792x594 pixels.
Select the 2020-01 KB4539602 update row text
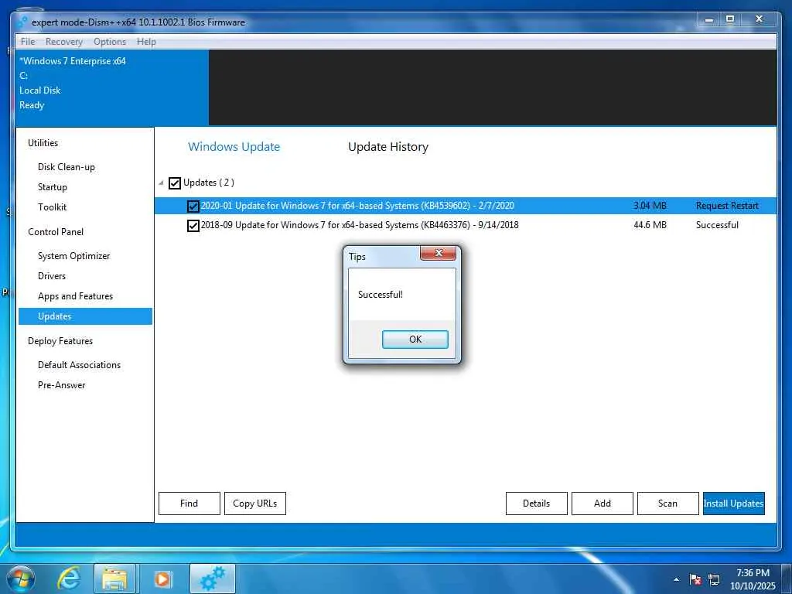click(357, 206)
